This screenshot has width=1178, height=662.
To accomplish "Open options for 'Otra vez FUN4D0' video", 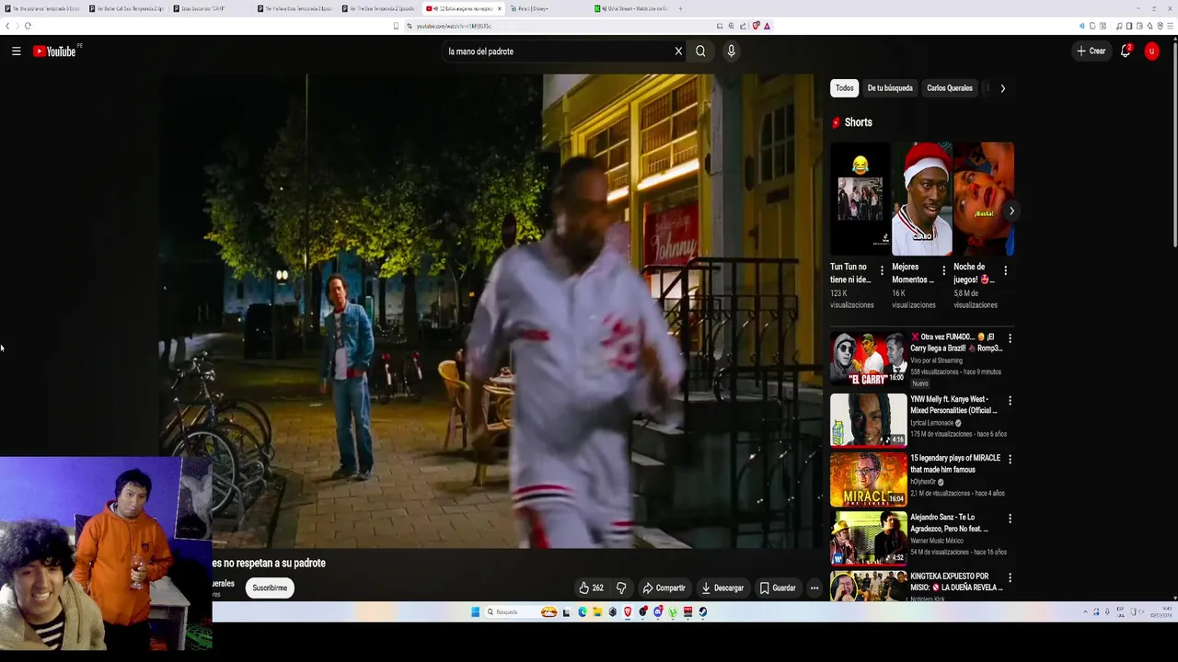I will (1010, 338).
